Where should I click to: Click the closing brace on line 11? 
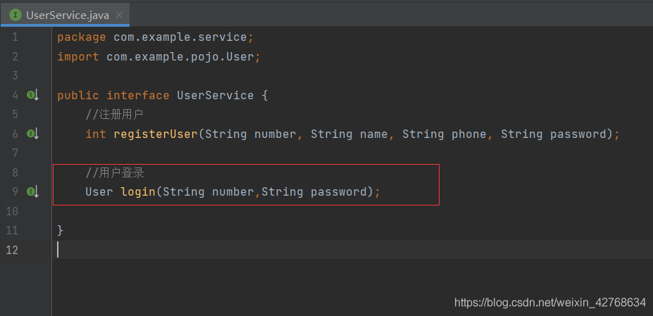coord(61,230)
